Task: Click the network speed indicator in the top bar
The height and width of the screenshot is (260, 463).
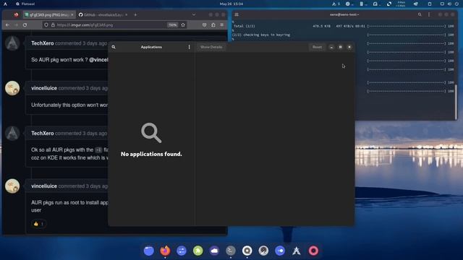Action: click(x=401, y=4)
